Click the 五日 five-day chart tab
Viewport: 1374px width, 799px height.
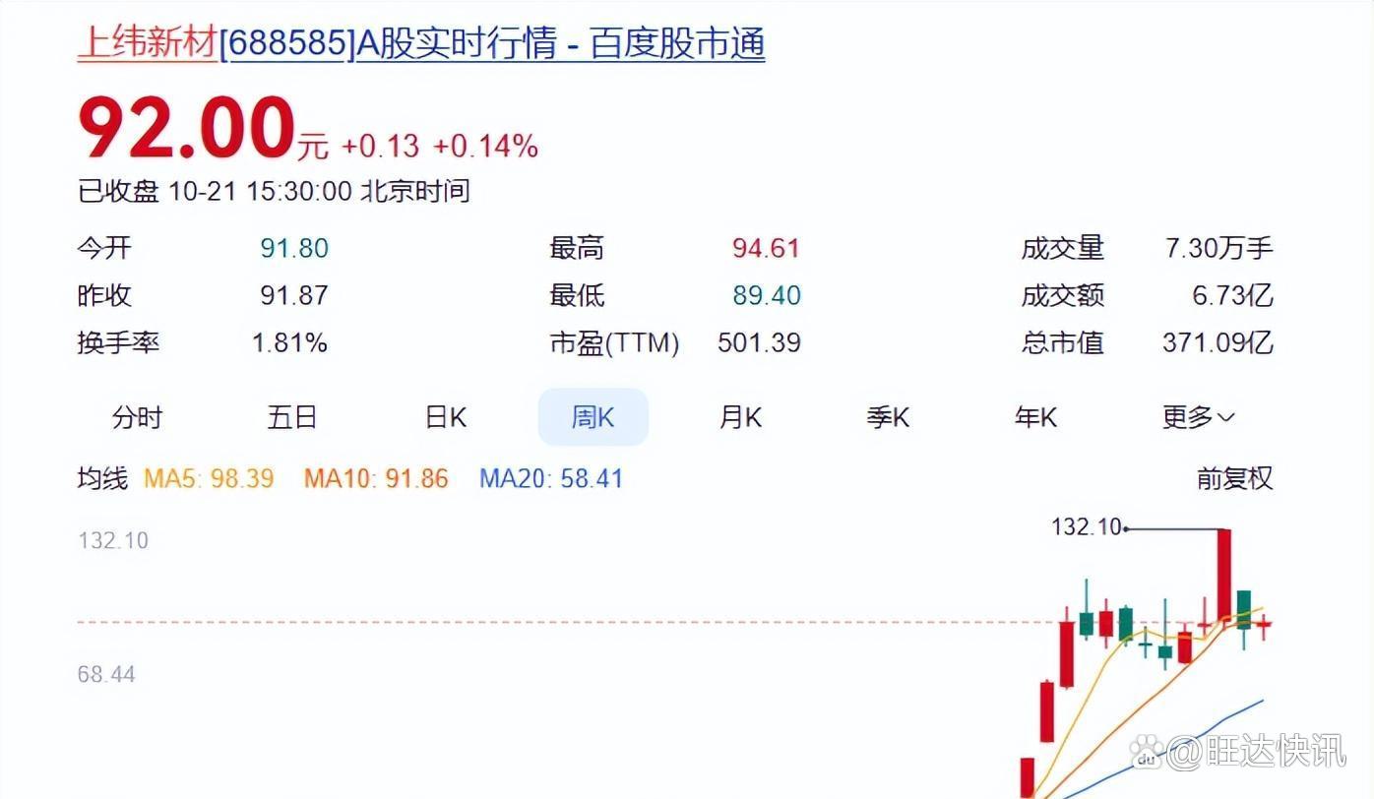tap(292, 417)
